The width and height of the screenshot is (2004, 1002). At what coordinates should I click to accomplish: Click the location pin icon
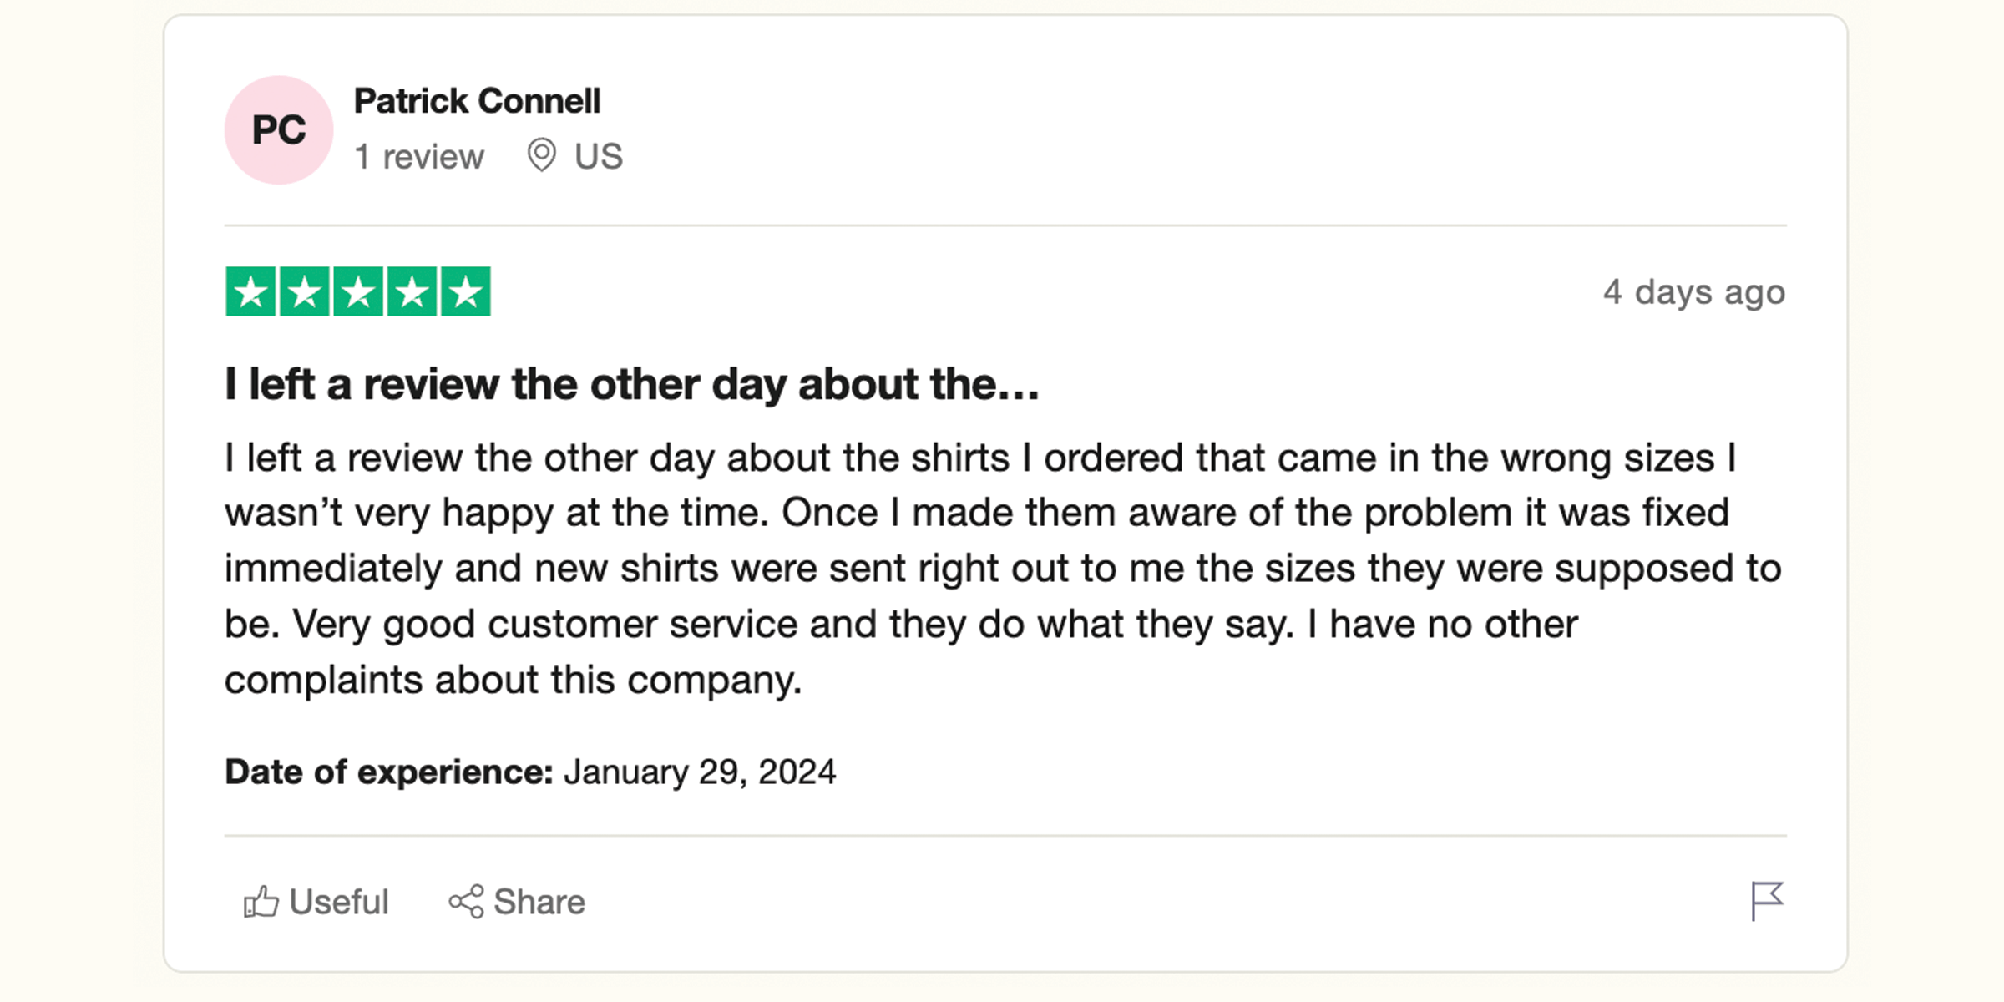click(x=541, y=155)
